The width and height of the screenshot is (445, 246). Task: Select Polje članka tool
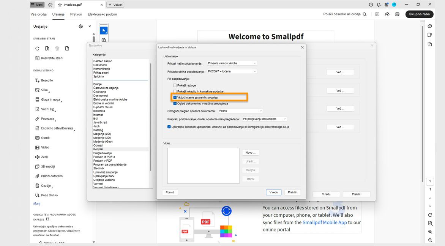46,195
